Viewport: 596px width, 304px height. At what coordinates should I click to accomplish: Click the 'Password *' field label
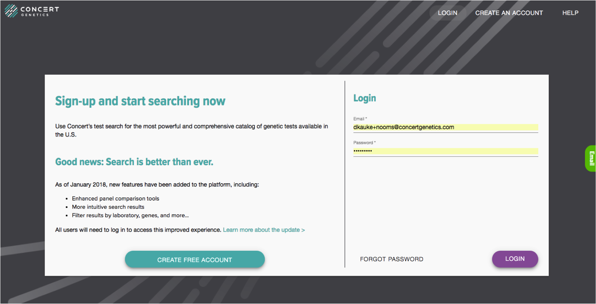point(364,142)
